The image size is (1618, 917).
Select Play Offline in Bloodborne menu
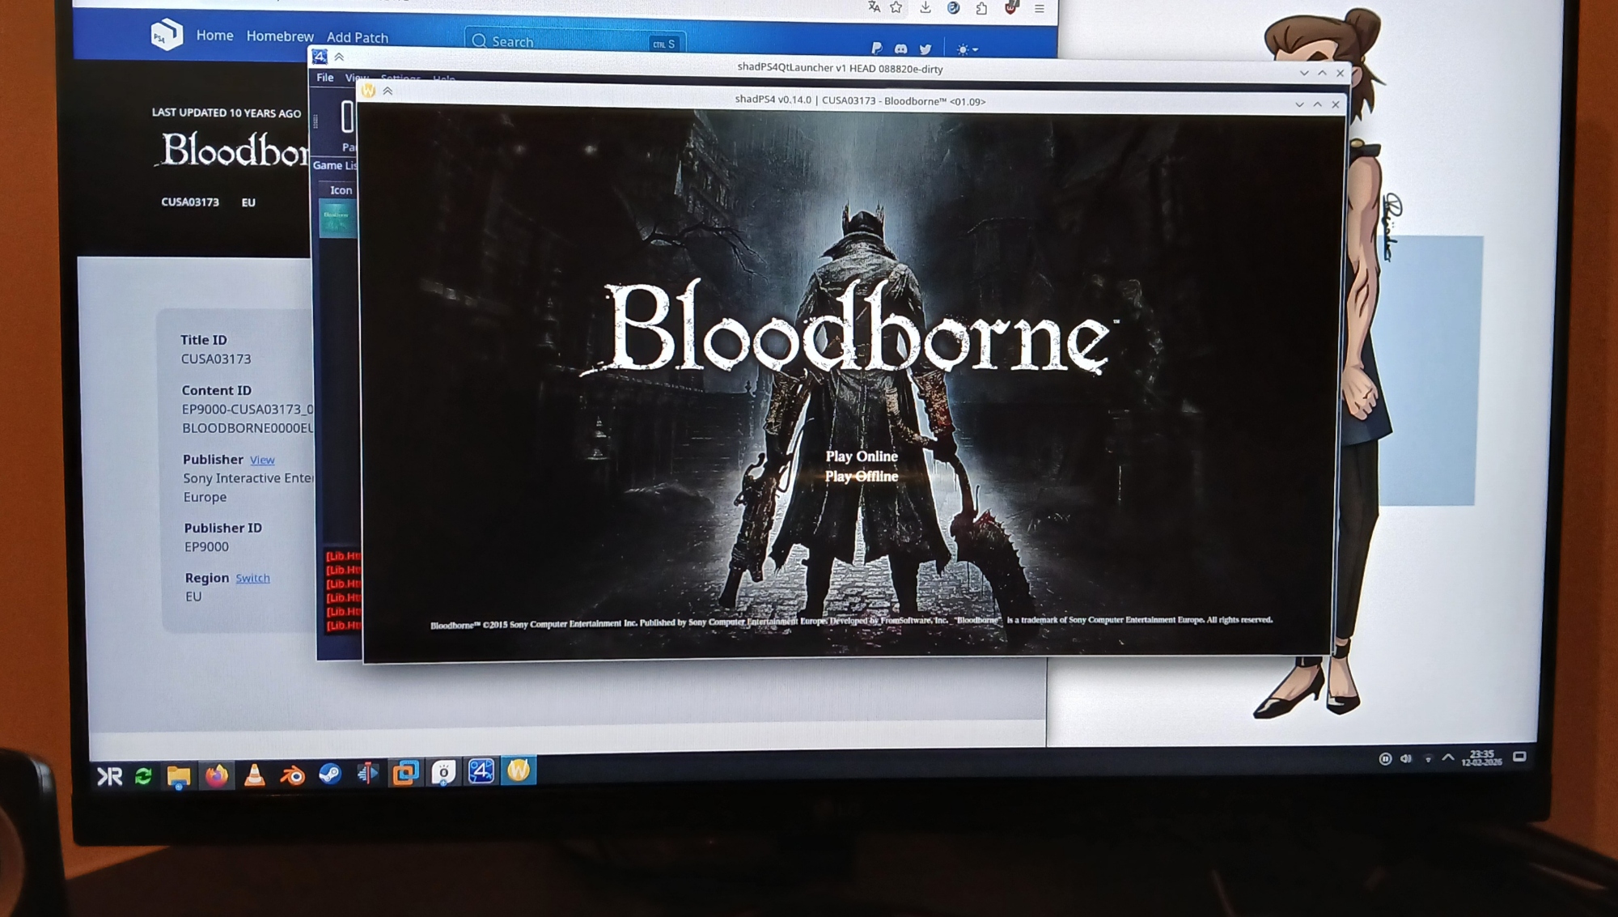click(x=862, y=477)
